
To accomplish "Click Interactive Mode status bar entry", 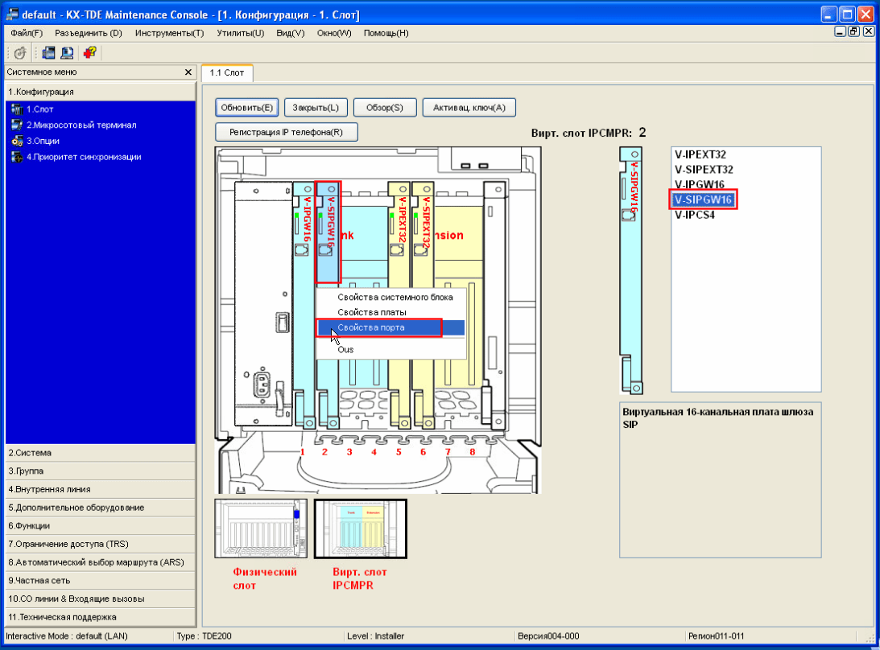I will [67, 636].
